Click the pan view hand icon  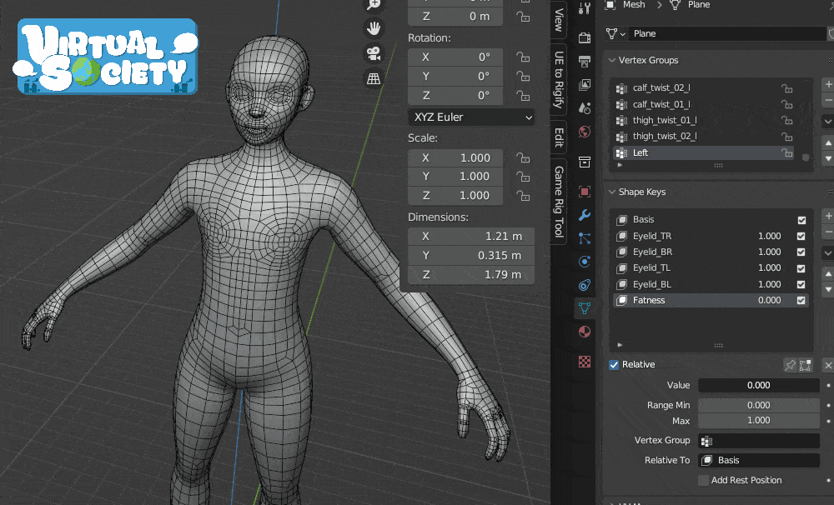click(374, 27)
